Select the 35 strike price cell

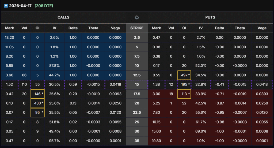137,141
